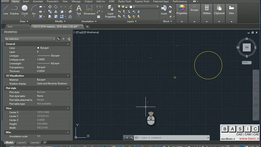Screen dimensions: 261x147
Task: Click the layer 0 color swatch
Action: pos(131,7)
